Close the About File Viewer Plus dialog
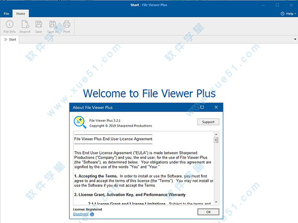Image resolution: width=298 pixels, height=223 pixels. 216,107
